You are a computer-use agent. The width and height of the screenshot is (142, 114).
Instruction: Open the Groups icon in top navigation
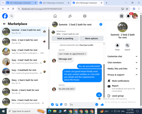[85, 16]
